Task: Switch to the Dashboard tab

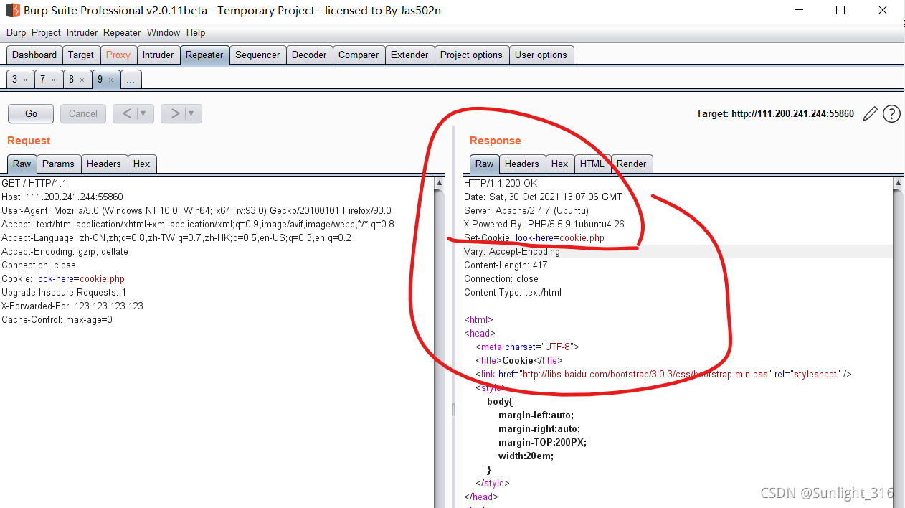Action: coord(34,55)
